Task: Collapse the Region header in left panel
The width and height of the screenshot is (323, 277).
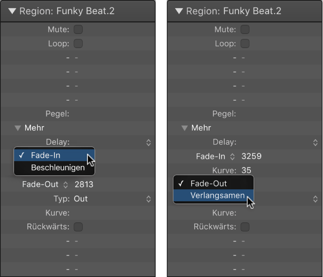Action: pyautogui.click(x=13, y=11)
